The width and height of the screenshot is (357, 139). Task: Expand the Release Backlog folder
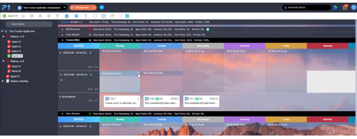pyautogui.click(x=3, y=81)
